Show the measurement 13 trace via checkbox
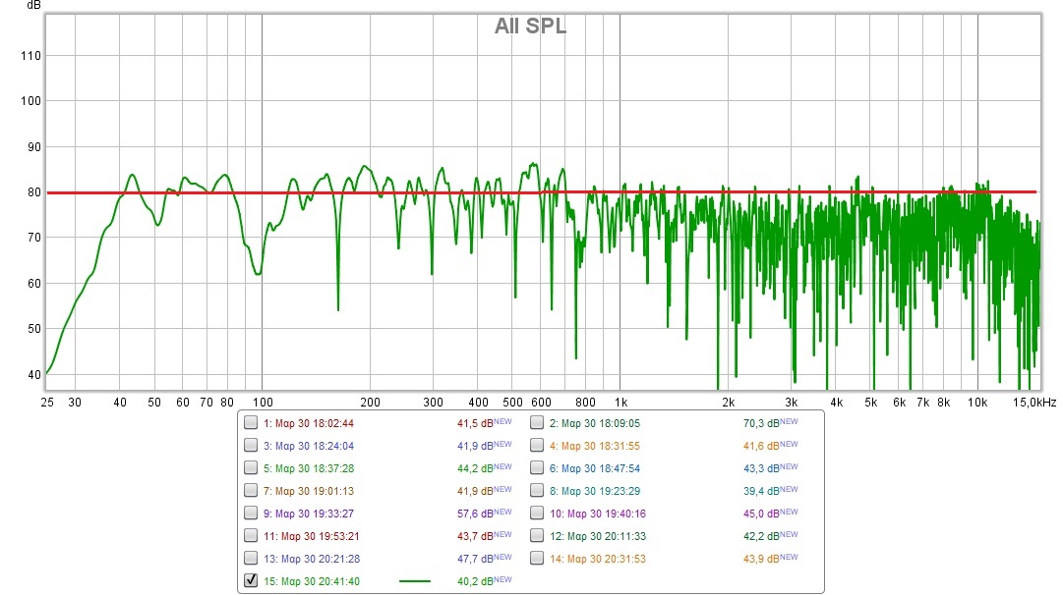The height and width of the screenshot is (595, 1063). (x=251, y=559)
